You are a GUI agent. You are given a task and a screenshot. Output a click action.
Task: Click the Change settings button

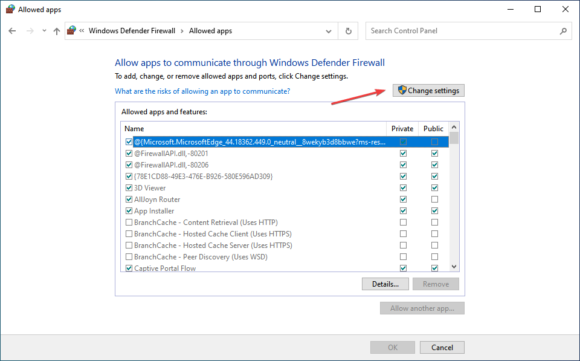[x=428, y=90]
